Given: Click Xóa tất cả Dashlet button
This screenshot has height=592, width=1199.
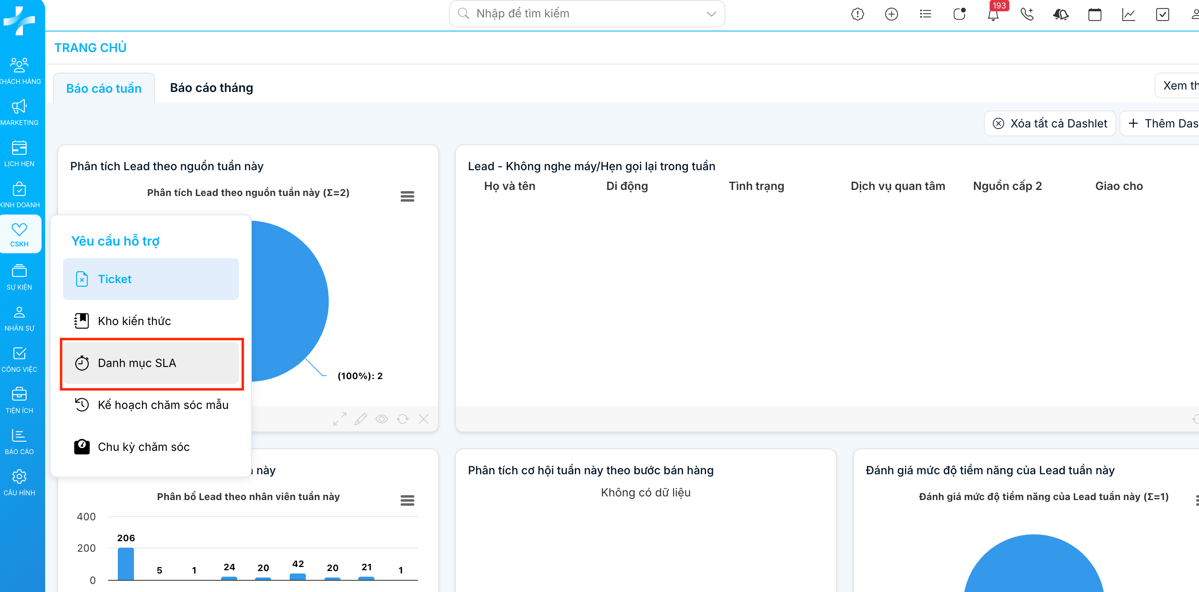Looking at the screenshot, I should pyautogui.click(x=1050, y=123).
